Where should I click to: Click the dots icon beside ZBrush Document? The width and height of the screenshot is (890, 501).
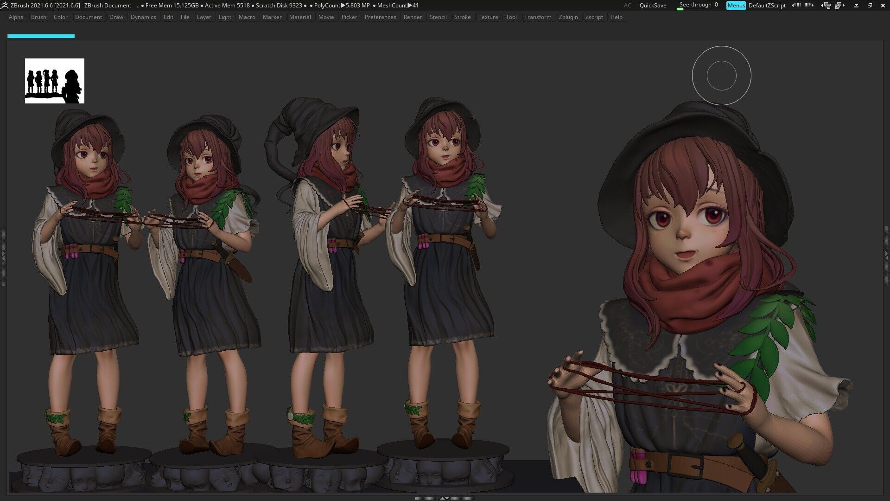[x=138, y=6]
